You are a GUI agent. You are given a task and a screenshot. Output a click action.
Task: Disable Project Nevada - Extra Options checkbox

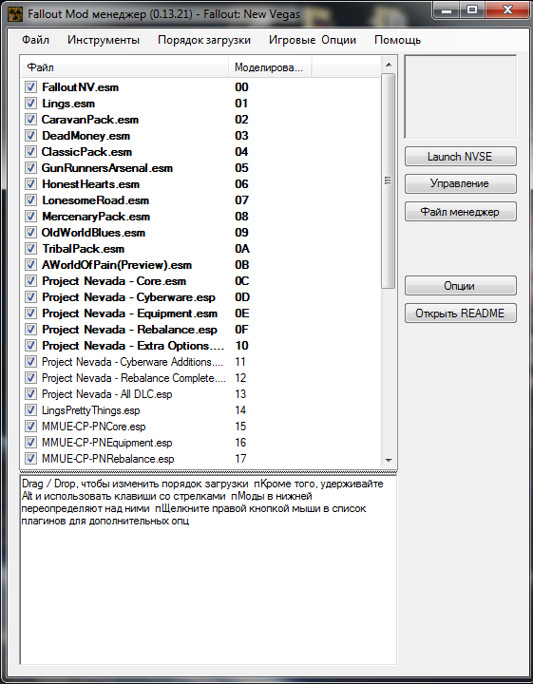[30, 346]
